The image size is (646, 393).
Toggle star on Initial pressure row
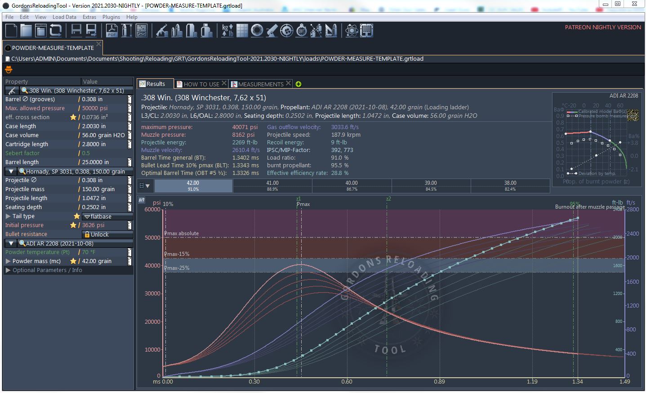(x=73, y=225)
